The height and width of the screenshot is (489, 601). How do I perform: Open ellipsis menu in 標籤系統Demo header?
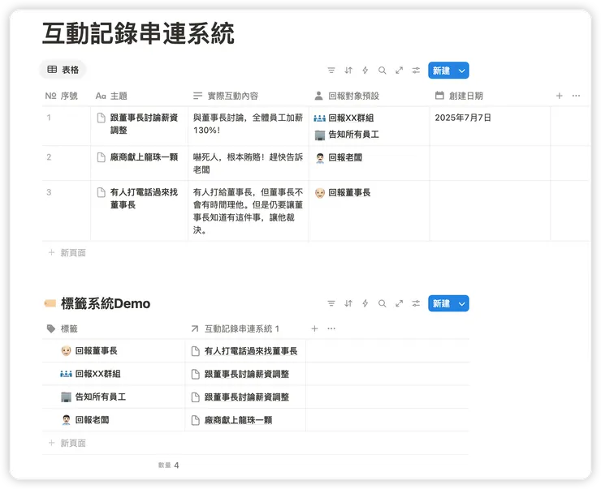(x=331, y=328)
